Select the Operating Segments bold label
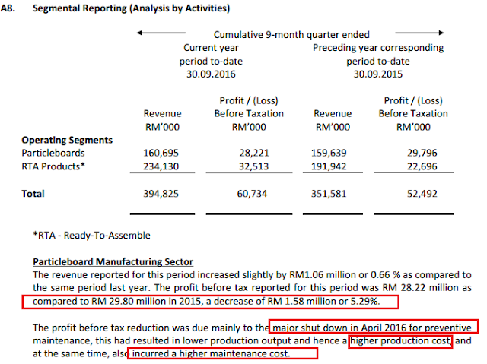This screenshot has height=364, width=487. (x=67, y=140)
